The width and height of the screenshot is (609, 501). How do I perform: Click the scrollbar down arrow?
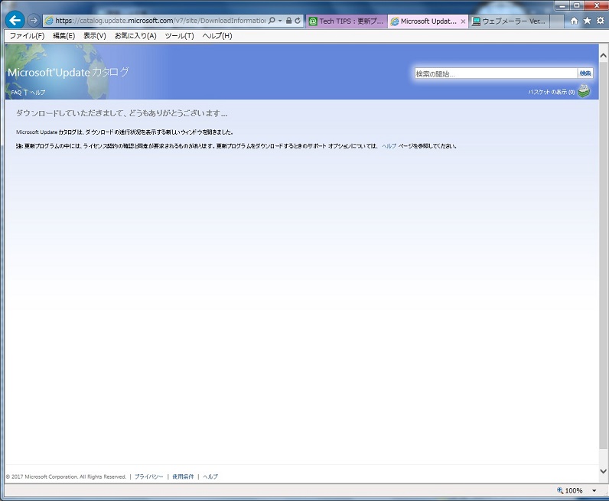point(603,471)
